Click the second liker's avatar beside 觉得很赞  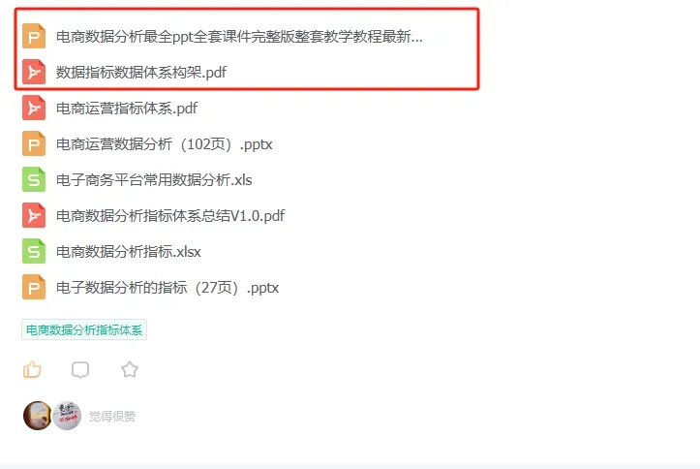[67, 416]
